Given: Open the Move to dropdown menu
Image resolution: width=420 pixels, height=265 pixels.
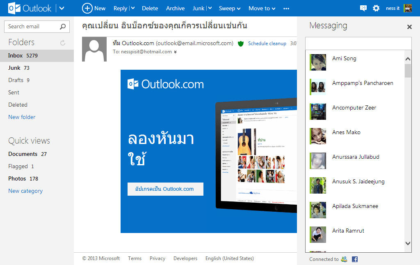Looking at the screenshot, I should click(262, 8).
